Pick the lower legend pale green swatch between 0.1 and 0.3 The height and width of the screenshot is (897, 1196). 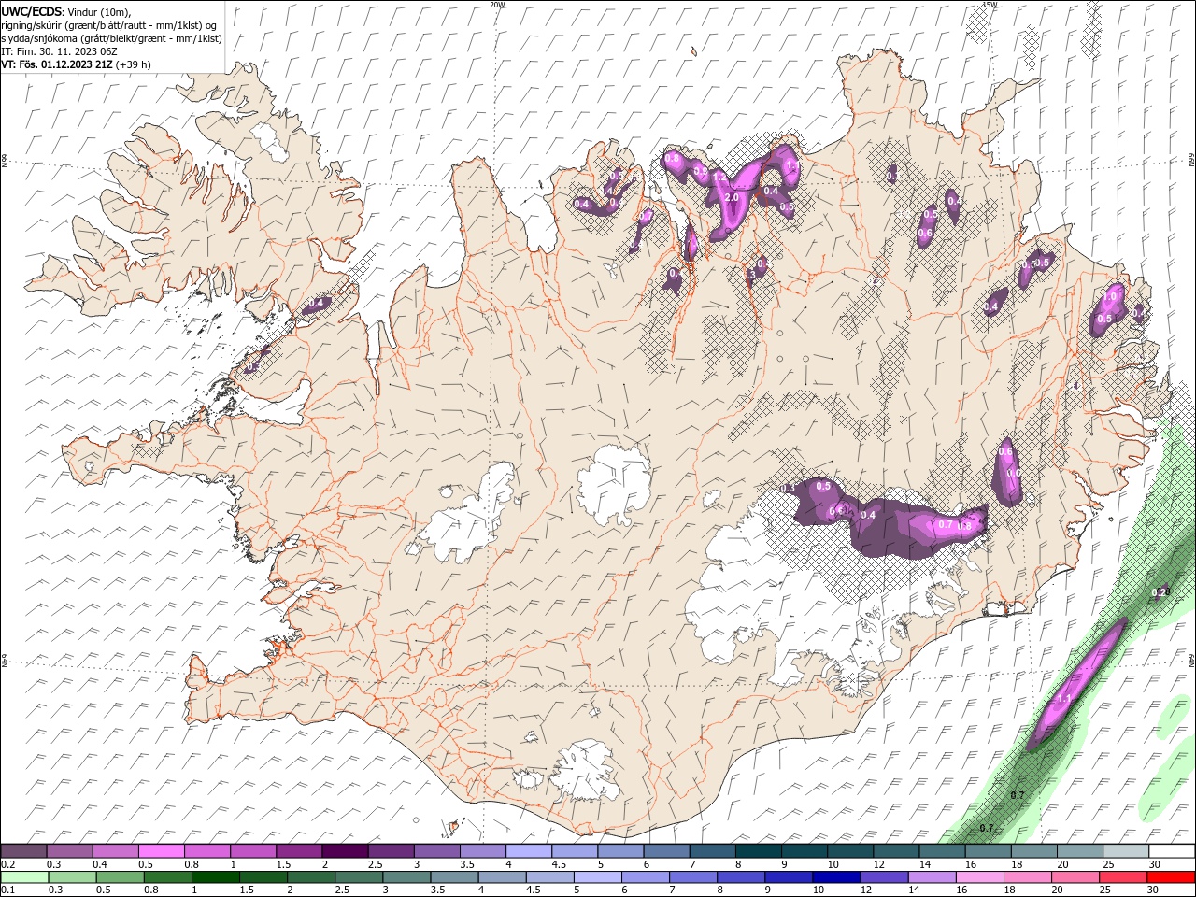(x=24, y=877)
